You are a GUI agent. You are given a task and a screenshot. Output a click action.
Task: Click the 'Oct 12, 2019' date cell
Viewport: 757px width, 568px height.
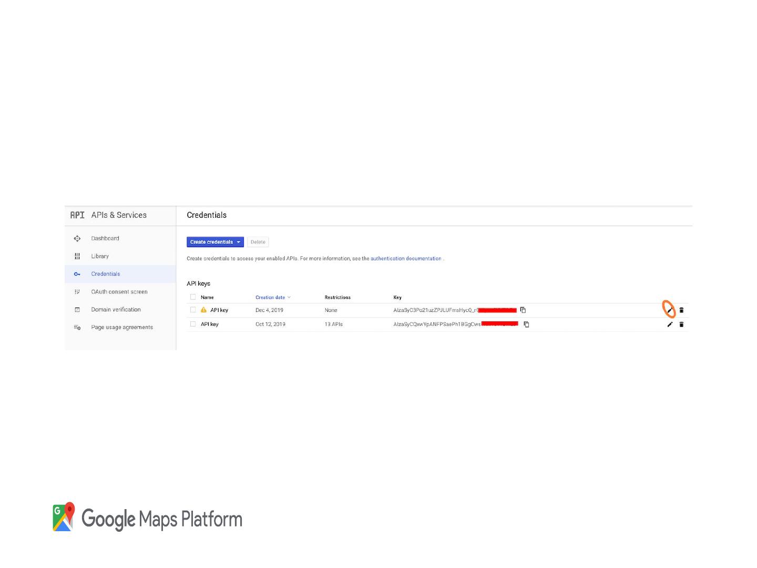click(x=270, y=324)
